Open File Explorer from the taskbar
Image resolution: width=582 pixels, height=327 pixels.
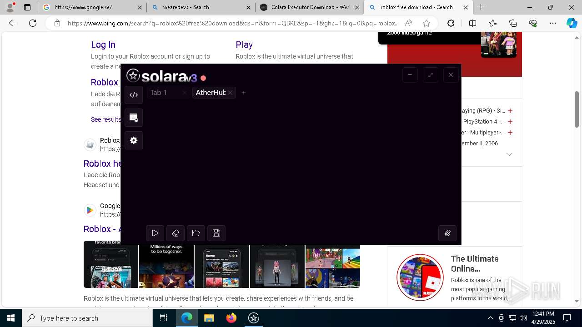pos(209,318)
